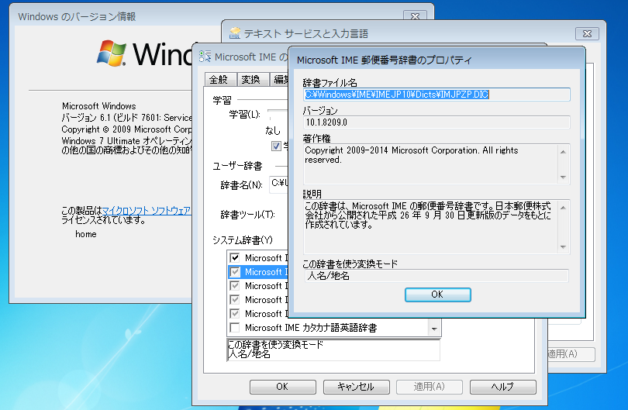Click the Windows flag logo

pos(113,53)
